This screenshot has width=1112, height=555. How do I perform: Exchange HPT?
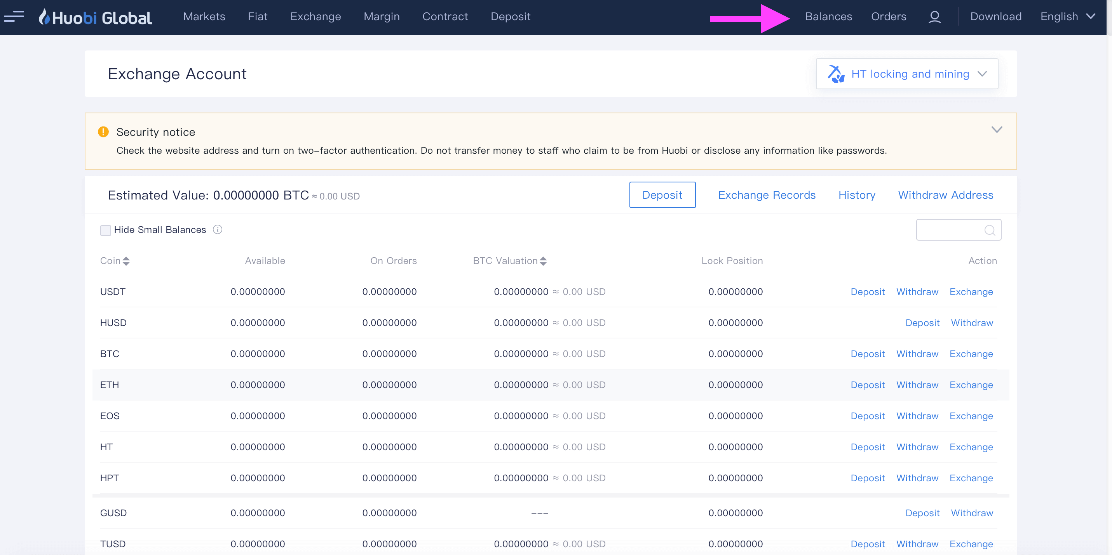coord(971,478)
